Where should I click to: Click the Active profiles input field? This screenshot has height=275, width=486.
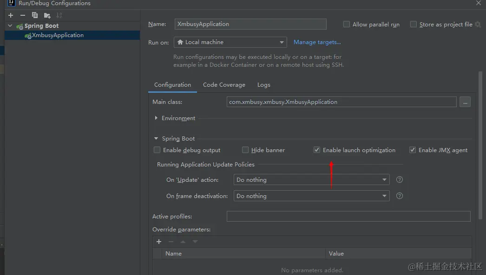click(348, 217)
